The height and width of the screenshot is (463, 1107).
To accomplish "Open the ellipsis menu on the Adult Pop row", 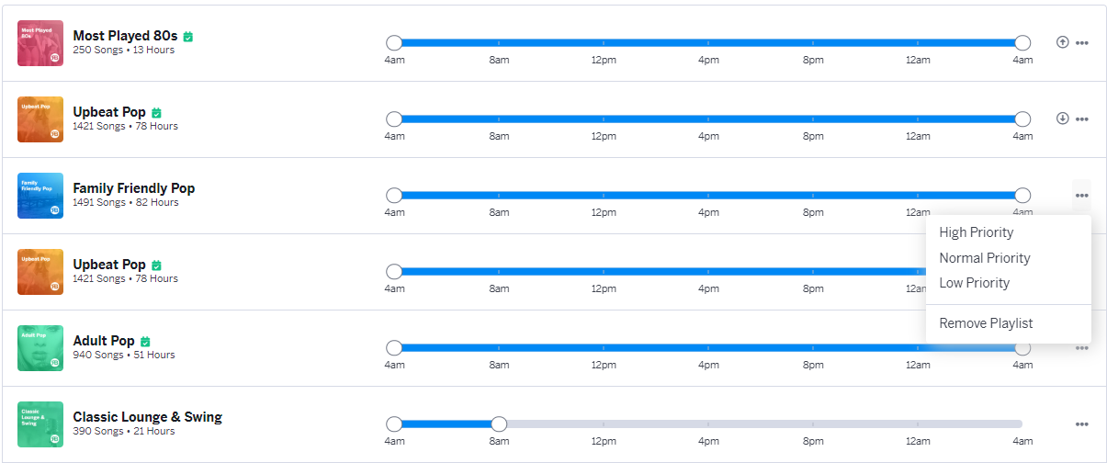I will [x=1082, y=348].
